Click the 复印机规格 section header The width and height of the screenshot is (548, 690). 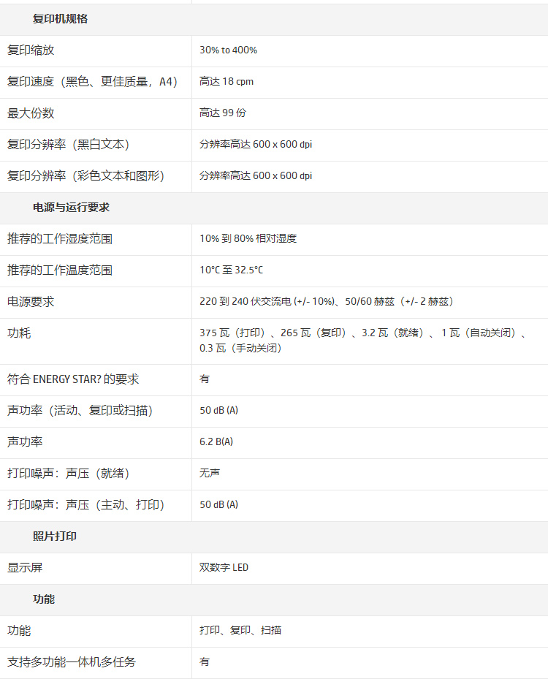(60, 19)
